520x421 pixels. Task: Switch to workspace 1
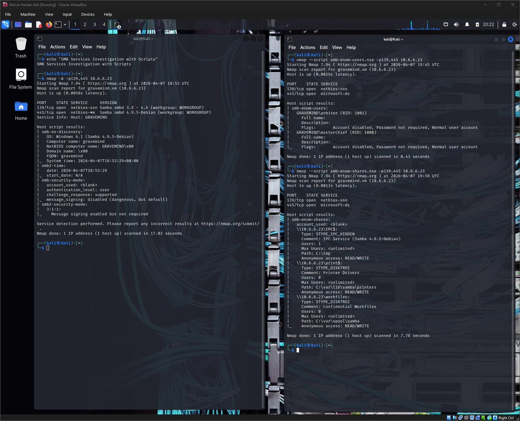pyautogui.click(x=75, y=25)
